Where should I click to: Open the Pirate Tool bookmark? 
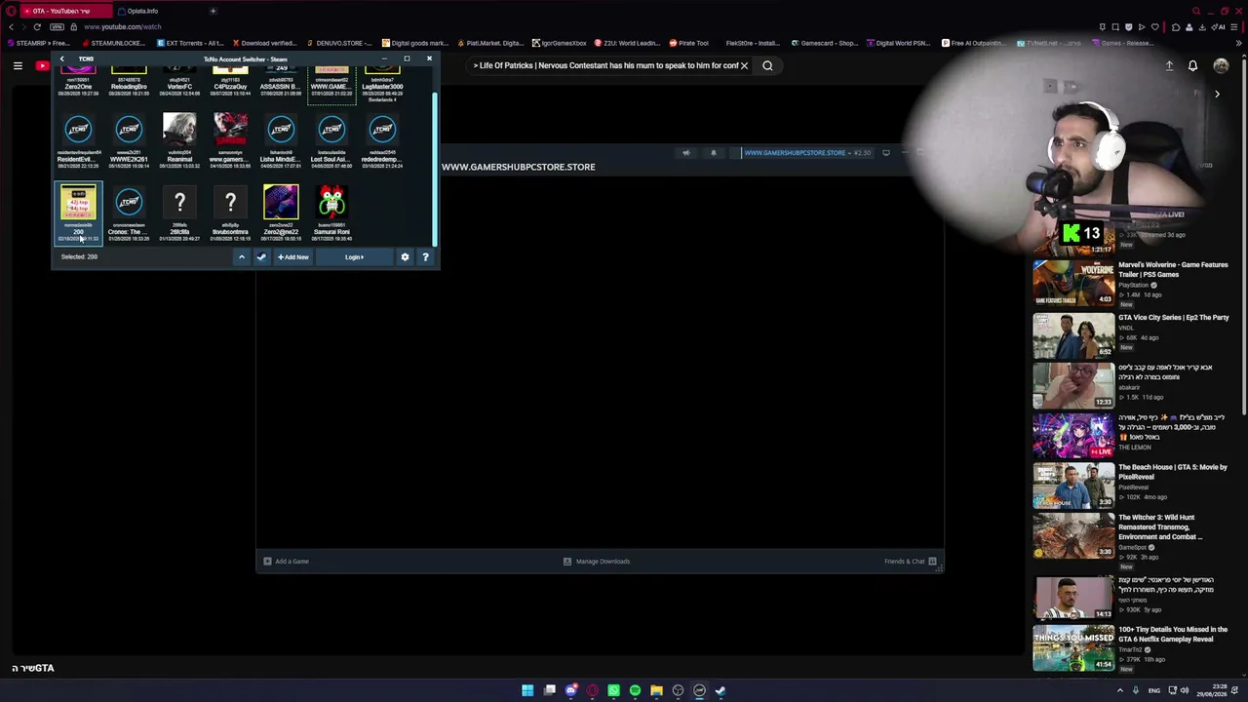[688, 43]
